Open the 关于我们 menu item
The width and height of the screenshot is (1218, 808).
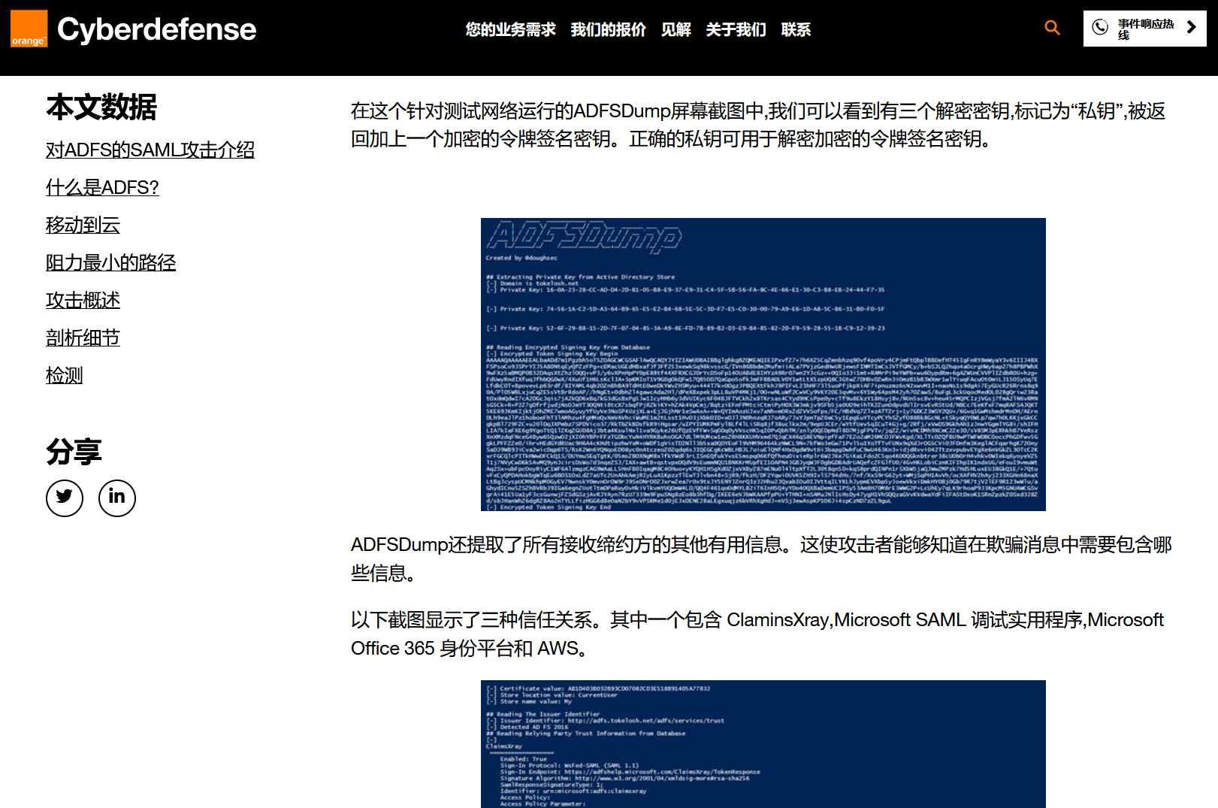point(736,29)
